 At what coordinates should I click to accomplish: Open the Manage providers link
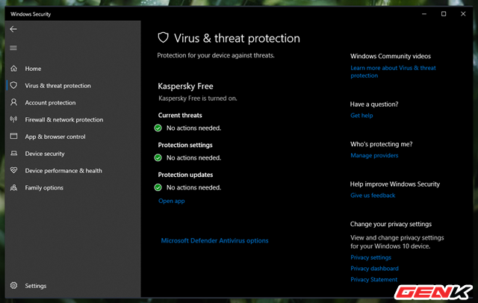click(374, 155)
